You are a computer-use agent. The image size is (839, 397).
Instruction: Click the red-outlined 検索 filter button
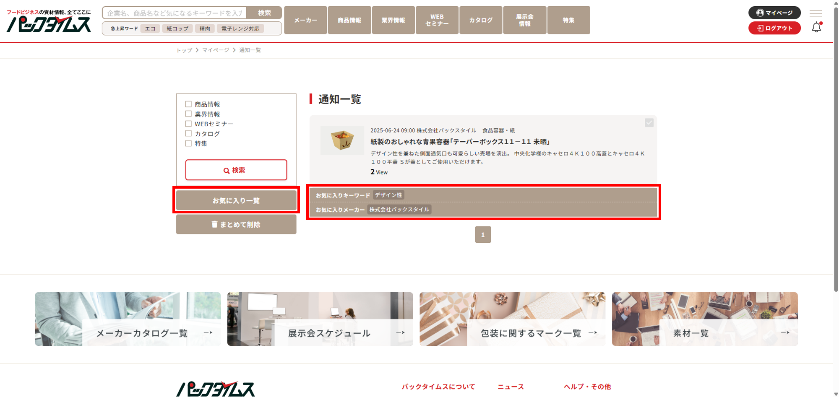click(236, 170)
